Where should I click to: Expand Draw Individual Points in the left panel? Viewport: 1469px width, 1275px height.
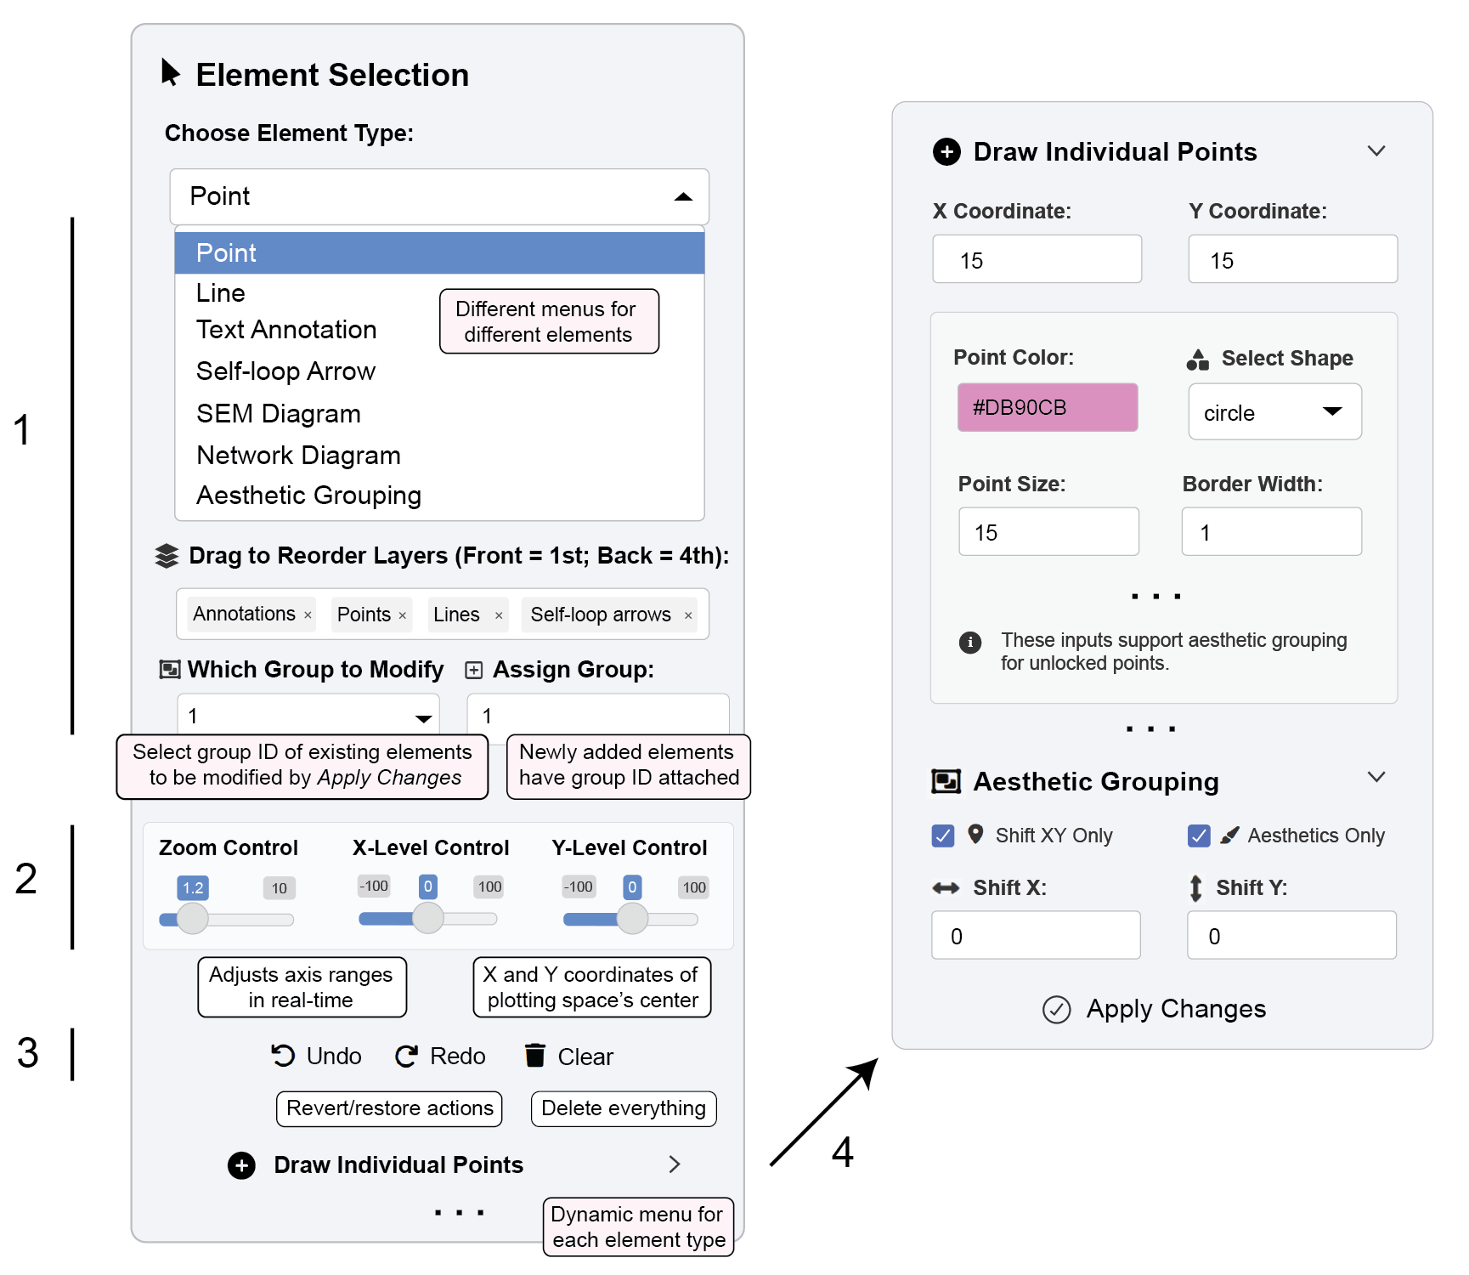[x=675, y=1164]
